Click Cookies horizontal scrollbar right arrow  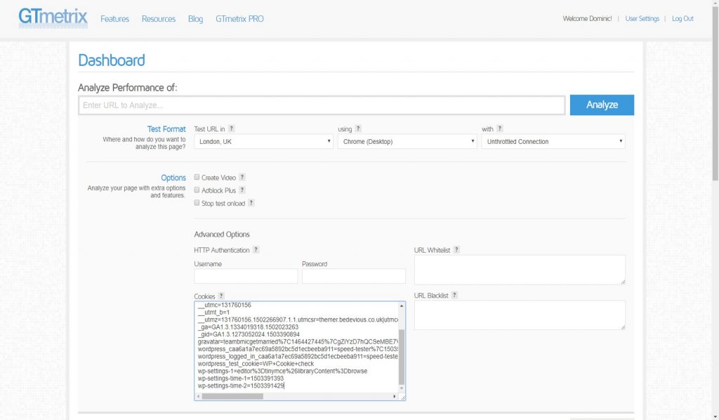pyautogui.click(x=395, y=396)
